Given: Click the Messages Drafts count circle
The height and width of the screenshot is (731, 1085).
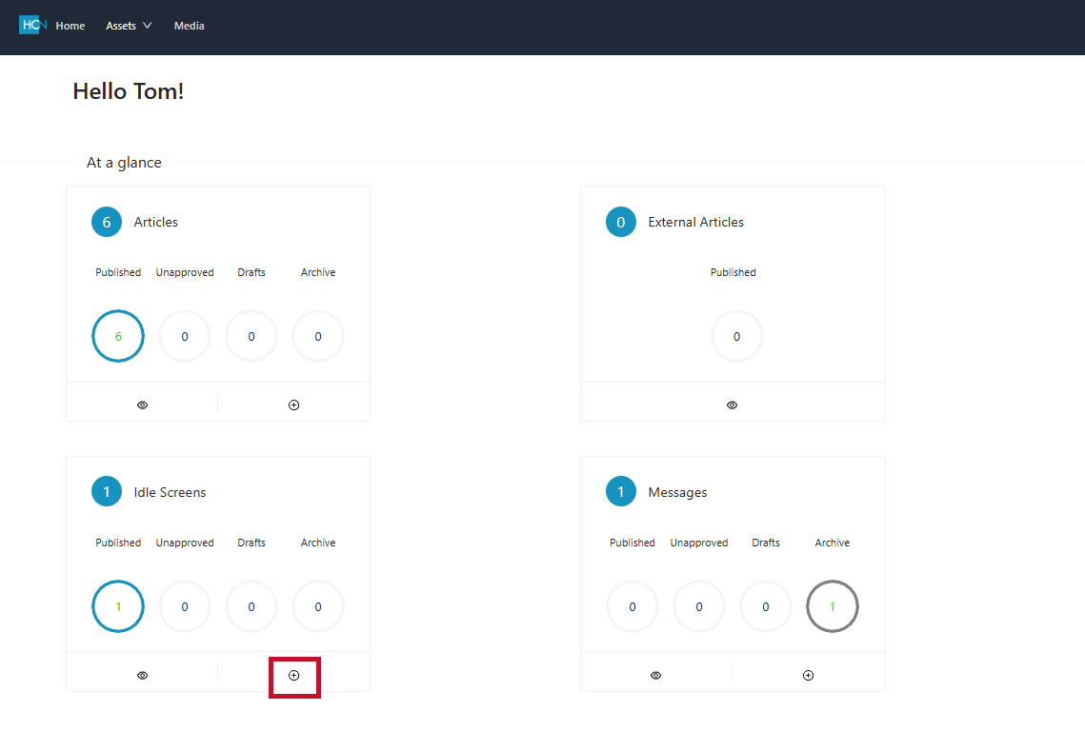Looking at the screenshot, I should click(x=766, y=606).
